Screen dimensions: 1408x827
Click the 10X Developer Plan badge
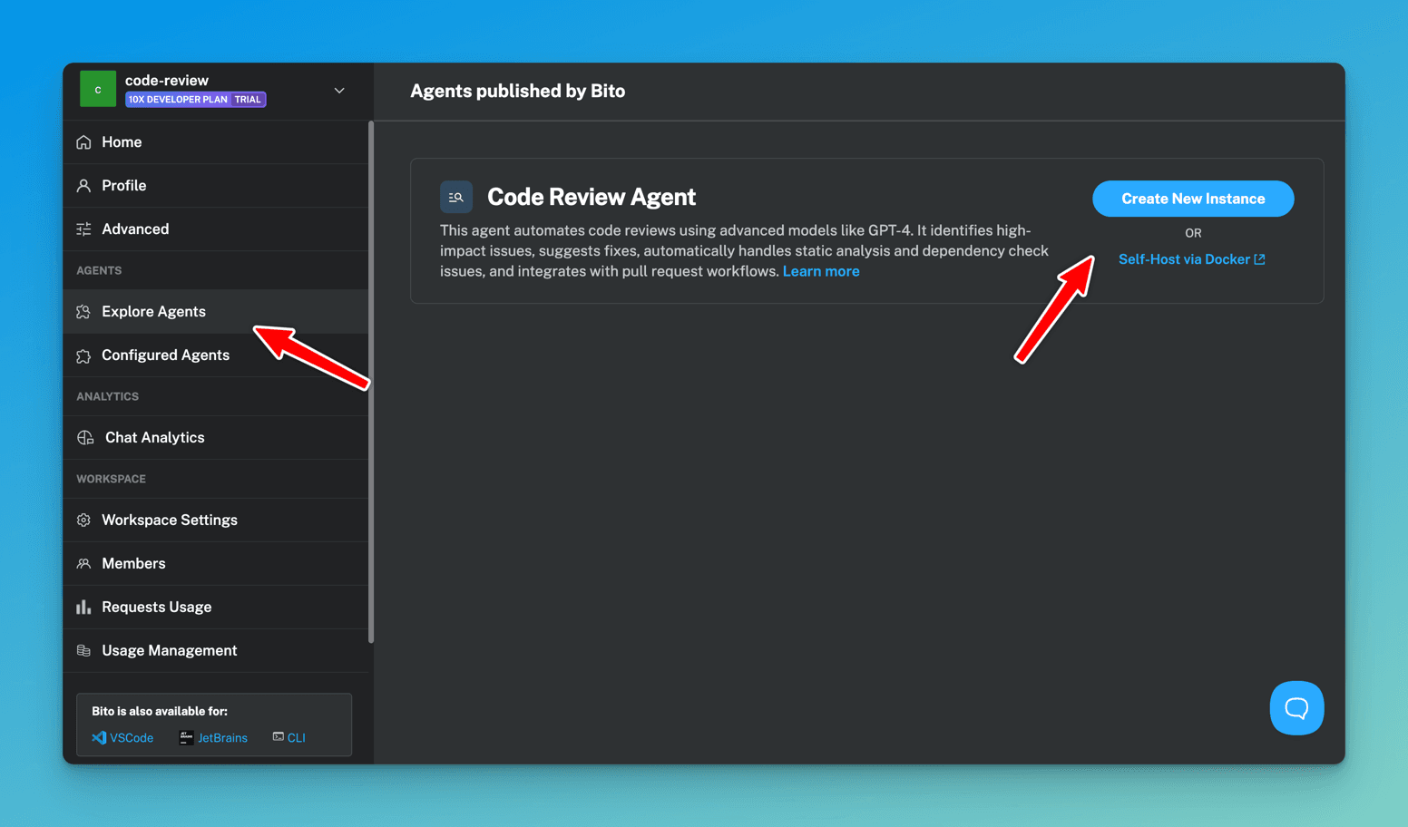[178, 100]
